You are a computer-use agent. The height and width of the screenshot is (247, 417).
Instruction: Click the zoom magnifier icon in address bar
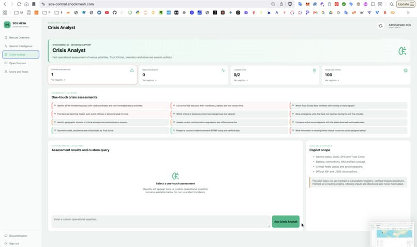coord(273,4)
